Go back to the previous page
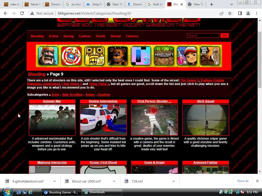This screenshot has width=262, height=196. pos(6,13)
